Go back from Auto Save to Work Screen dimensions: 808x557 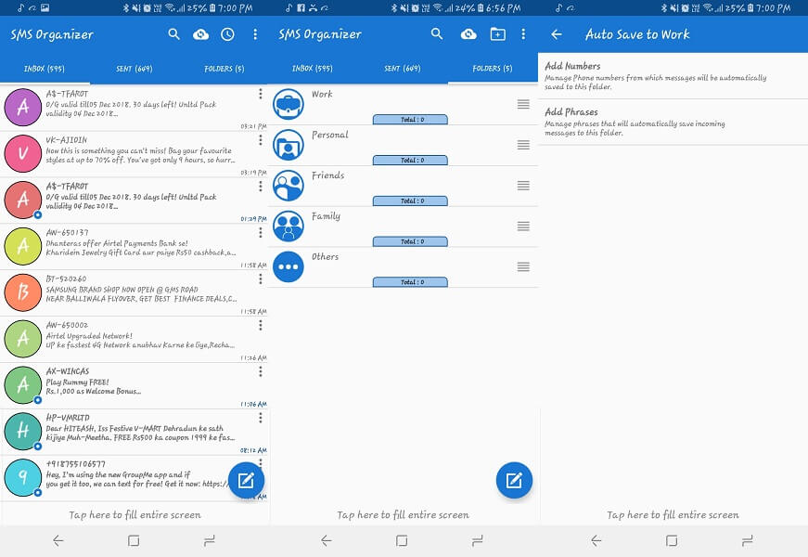(x=556, y=34)
